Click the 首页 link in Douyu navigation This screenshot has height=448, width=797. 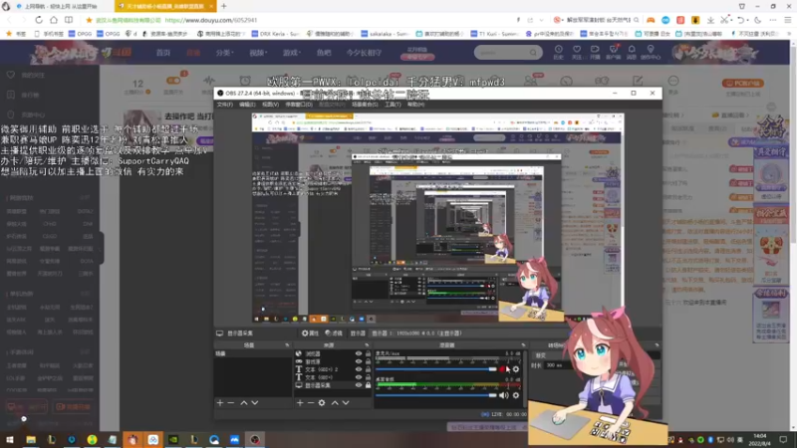[x=163, y=53]
